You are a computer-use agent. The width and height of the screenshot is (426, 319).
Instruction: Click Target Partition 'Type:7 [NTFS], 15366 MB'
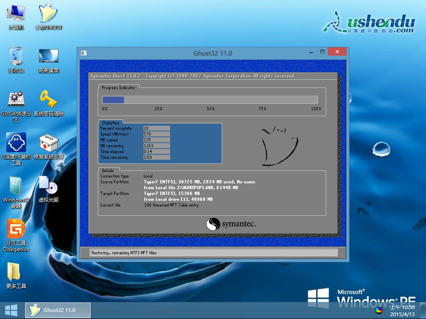pos(172,193)
